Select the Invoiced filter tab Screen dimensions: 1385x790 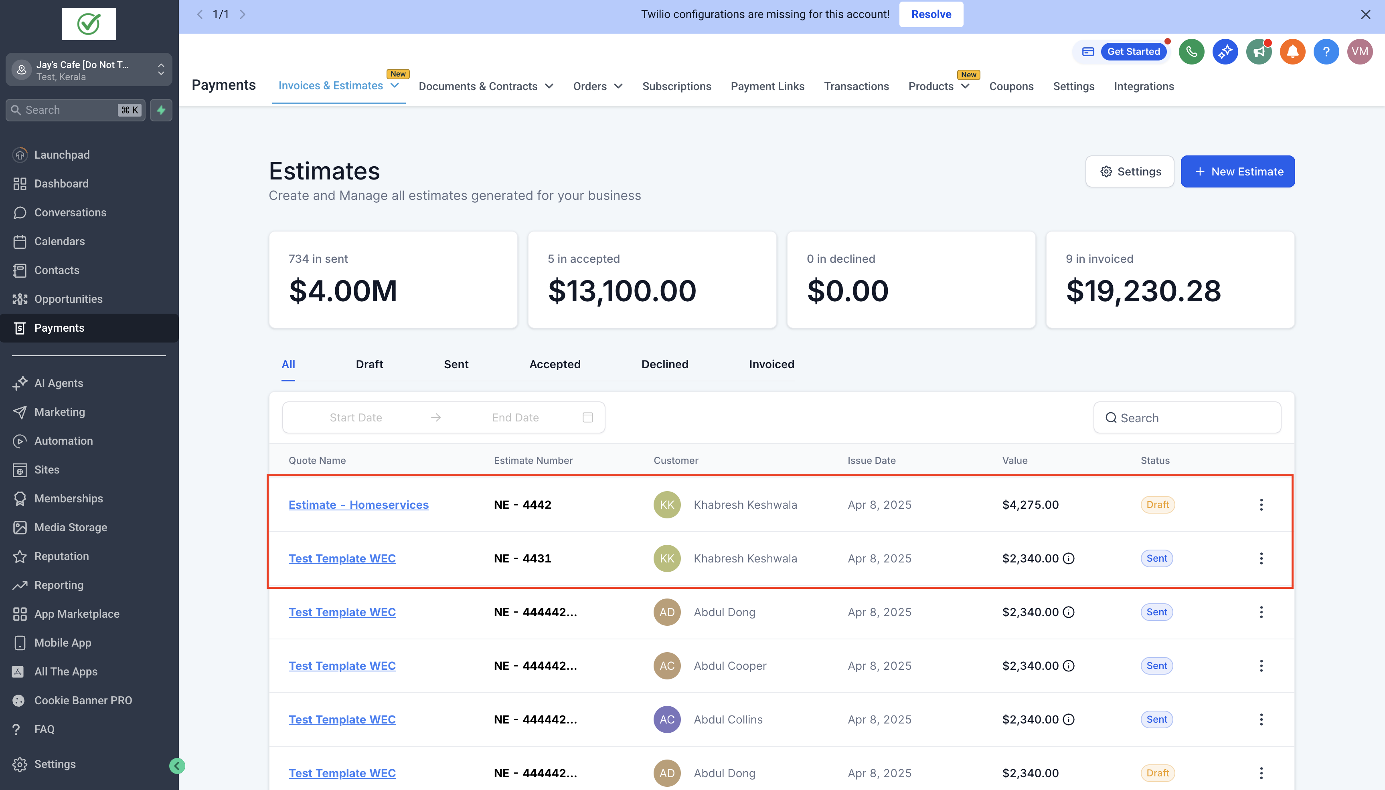pyautogui.click(x=771, y=364)
